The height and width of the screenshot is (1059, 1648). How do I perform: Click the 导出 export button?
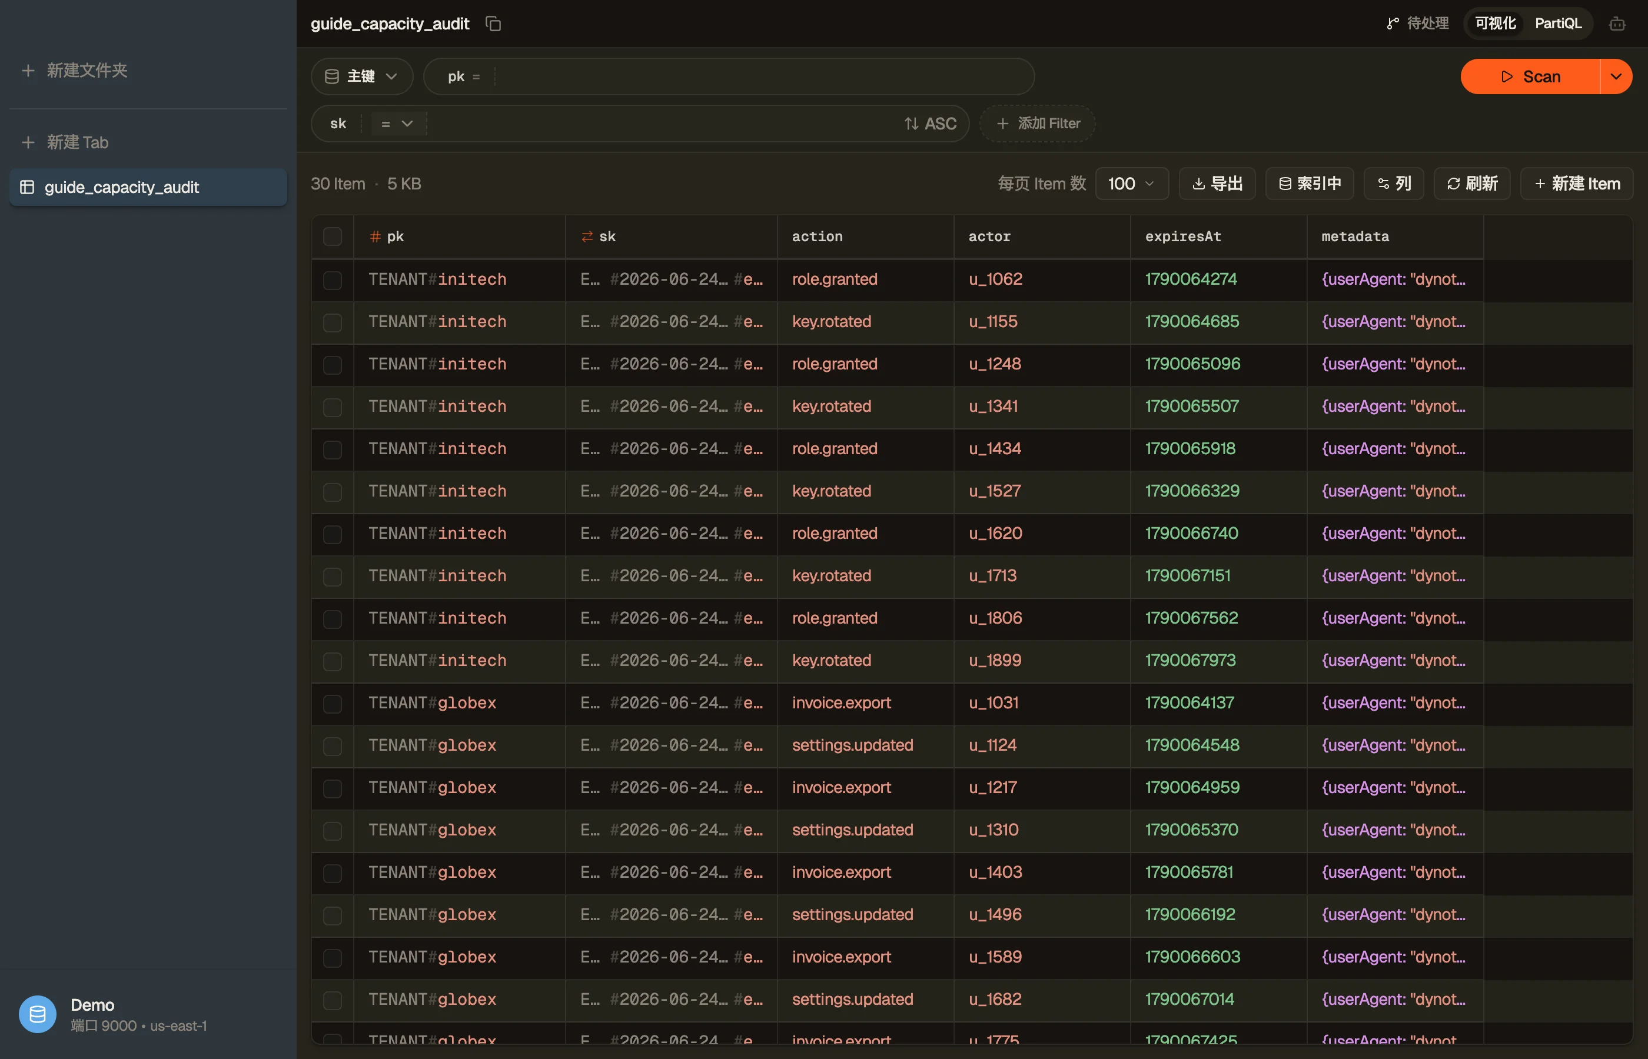[1217, 184]
